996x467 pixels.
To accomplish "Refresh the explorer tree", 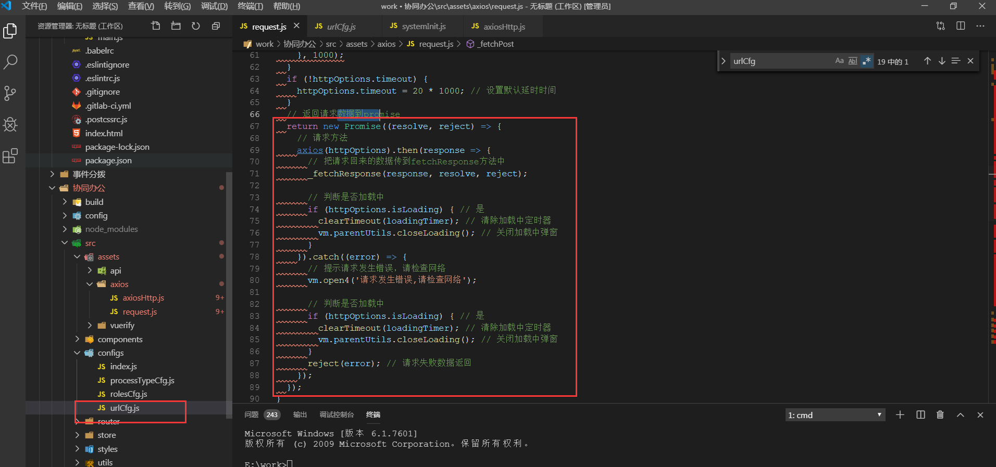I will point(196,26).
